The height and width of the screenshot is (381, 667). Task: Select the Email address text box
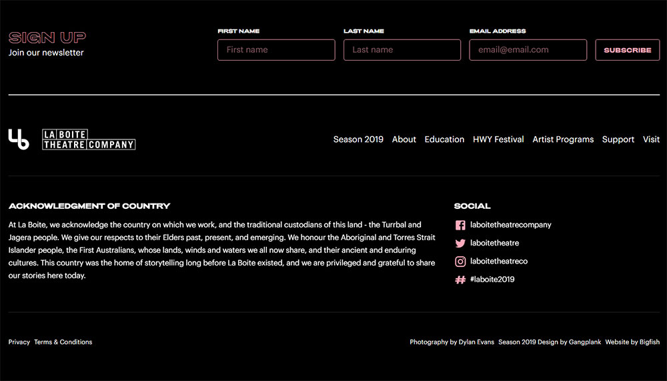coord(528,50)
